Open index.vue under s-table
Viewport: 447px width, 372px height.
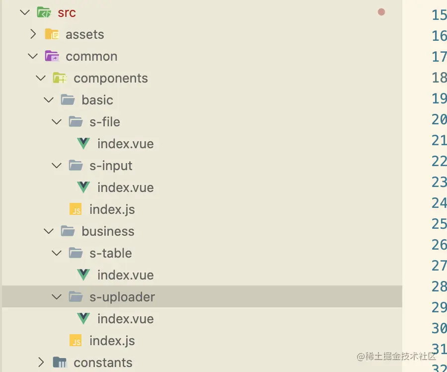(125, 275)
